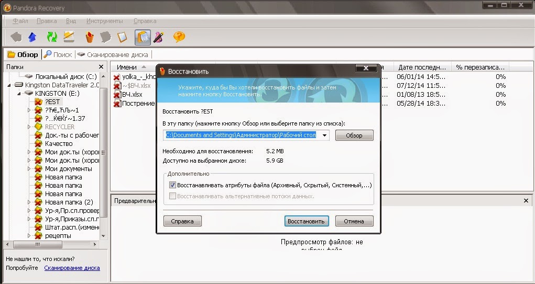
Task: Sort by Дате последн... column header
Action: [x=422, y=67]
